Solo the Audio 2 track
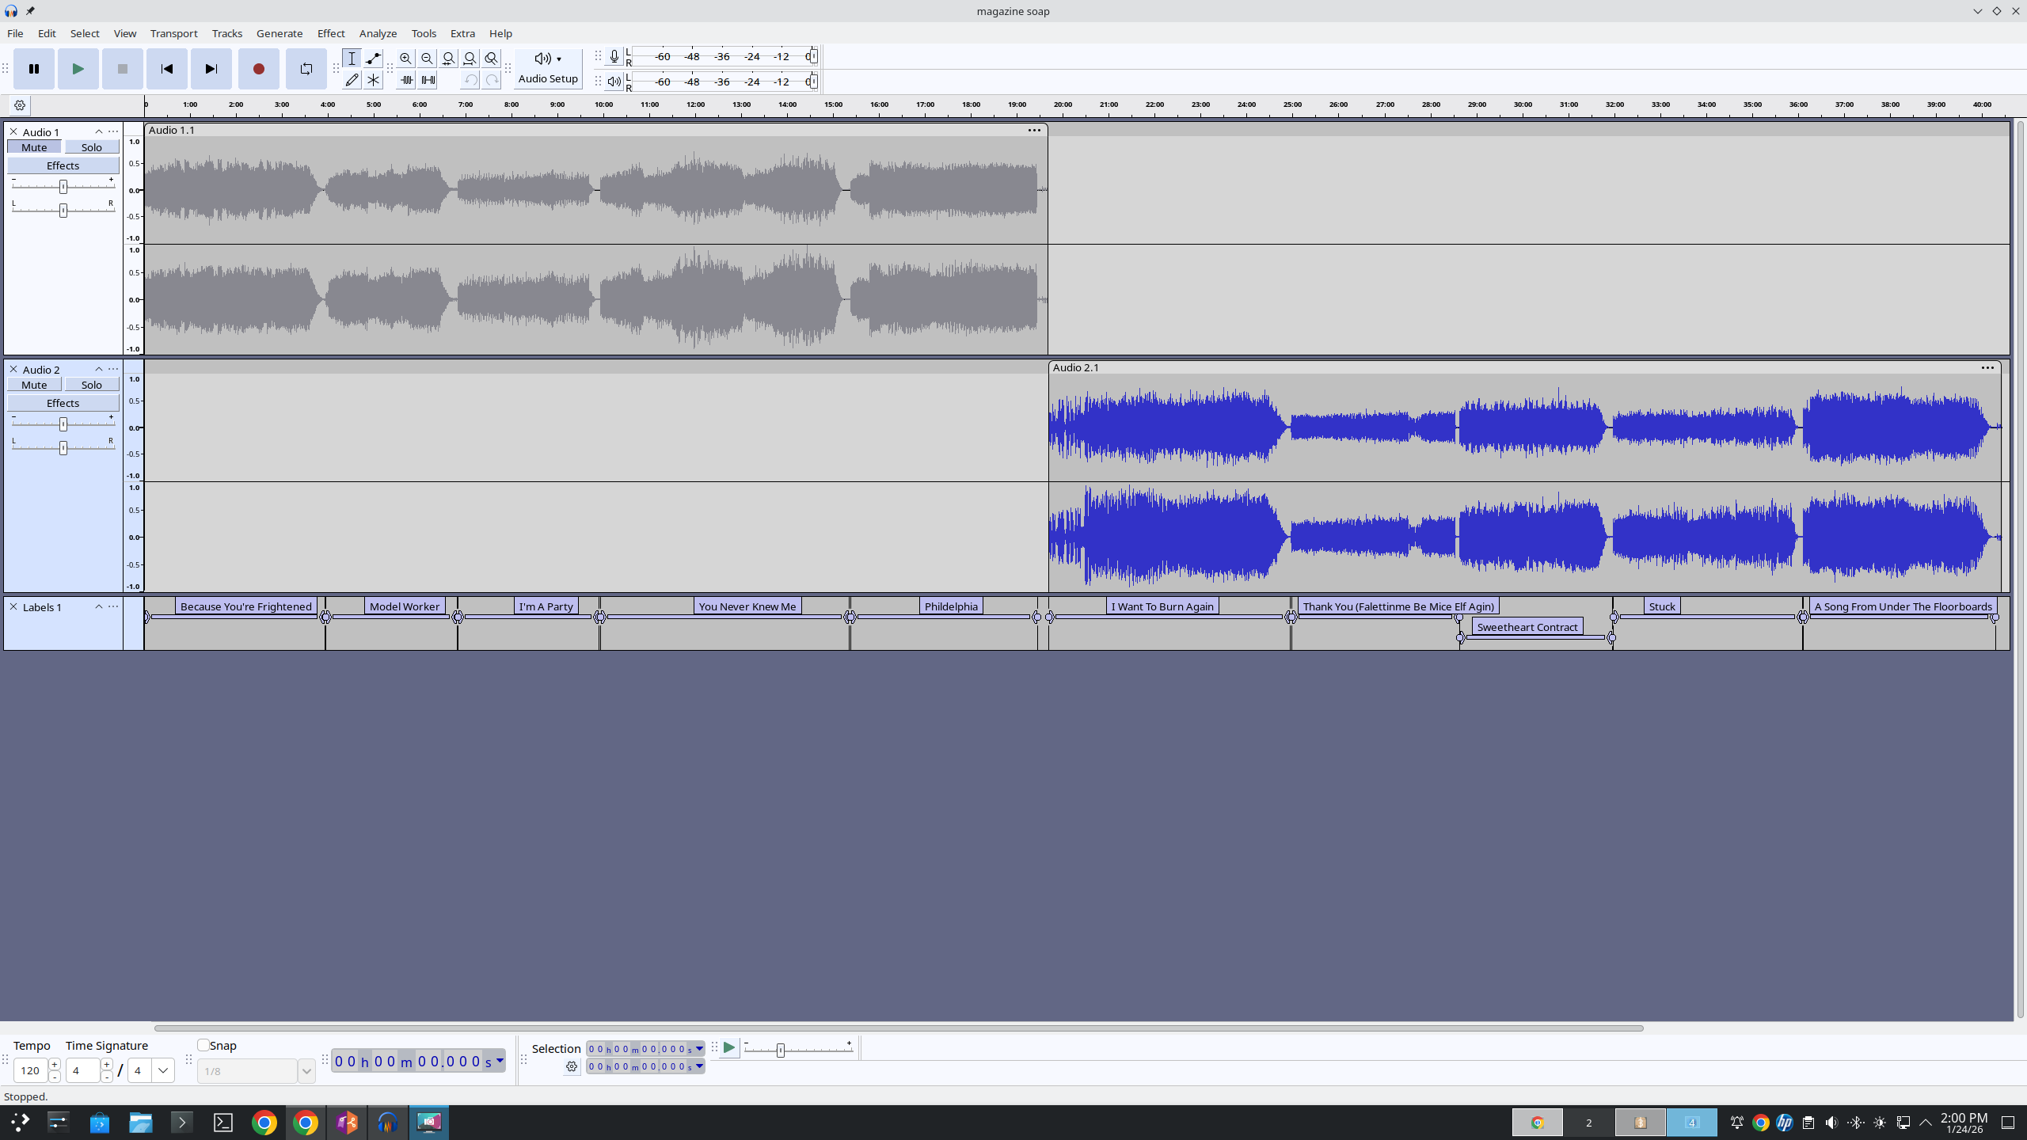Screen dimensions: 2027x1140 [91, 385]
